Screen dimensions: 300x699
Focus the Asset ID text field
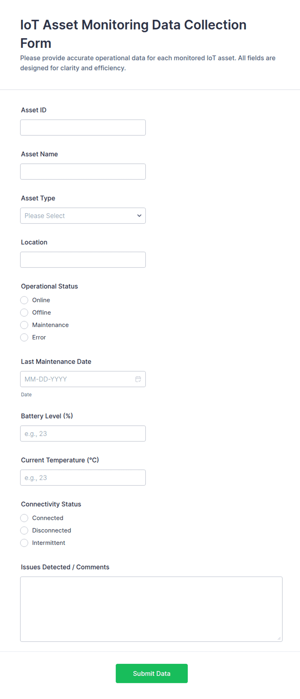click(83, 128)
